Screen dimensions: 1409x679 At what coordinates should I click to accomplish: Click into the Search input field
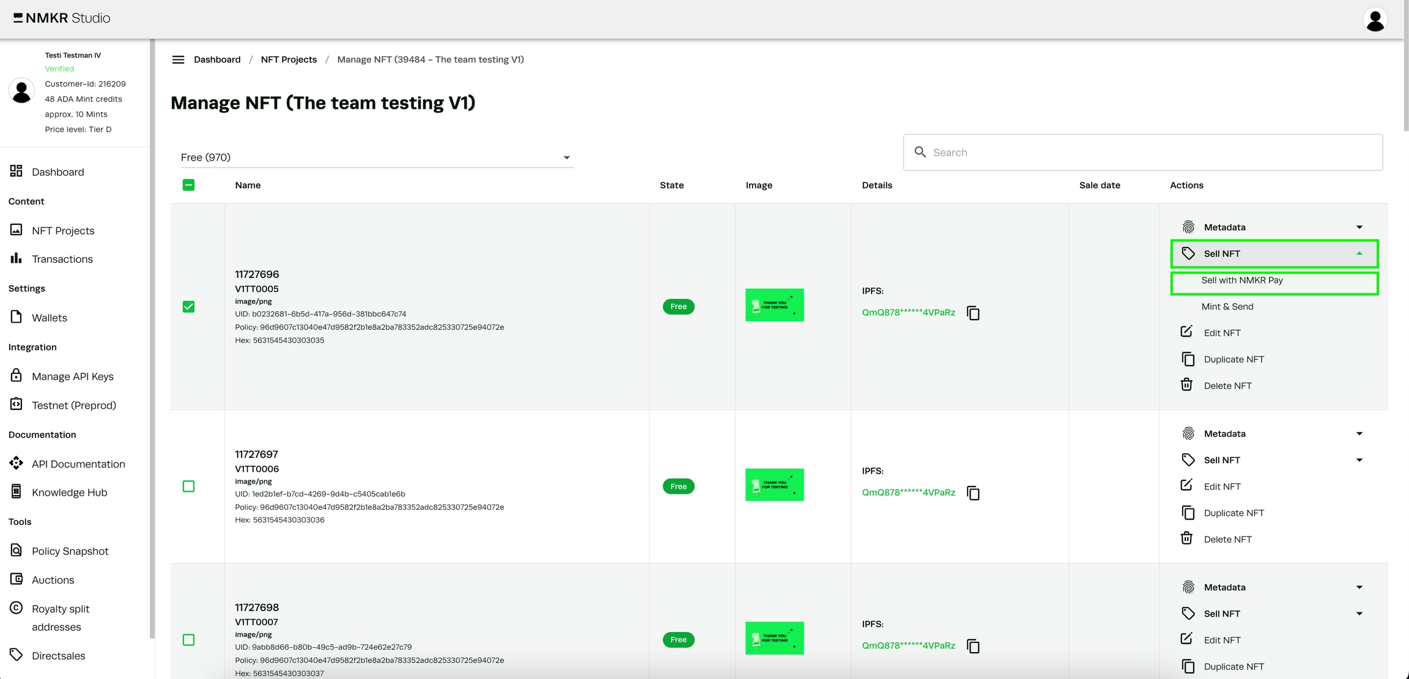click(x=1150, y=152)
